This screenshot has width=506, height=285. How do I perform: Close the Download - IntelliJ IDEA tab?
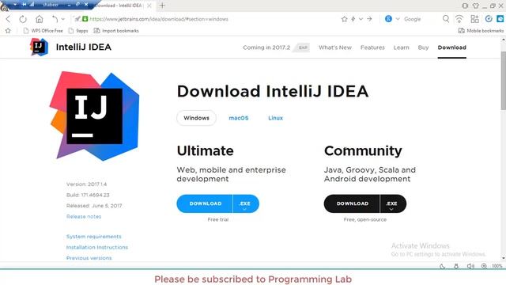[x=149, y=6]
